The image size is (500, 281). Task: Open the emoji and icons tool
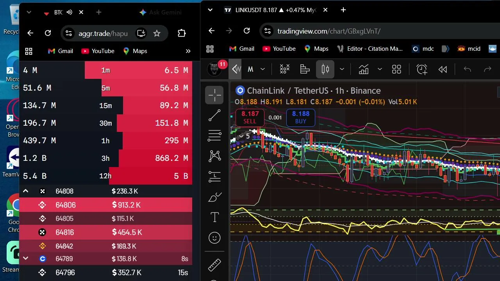214,238
